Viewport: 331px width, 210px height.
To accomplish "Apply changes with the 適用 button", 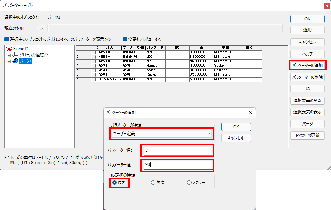I will click(x=307, y=30).
